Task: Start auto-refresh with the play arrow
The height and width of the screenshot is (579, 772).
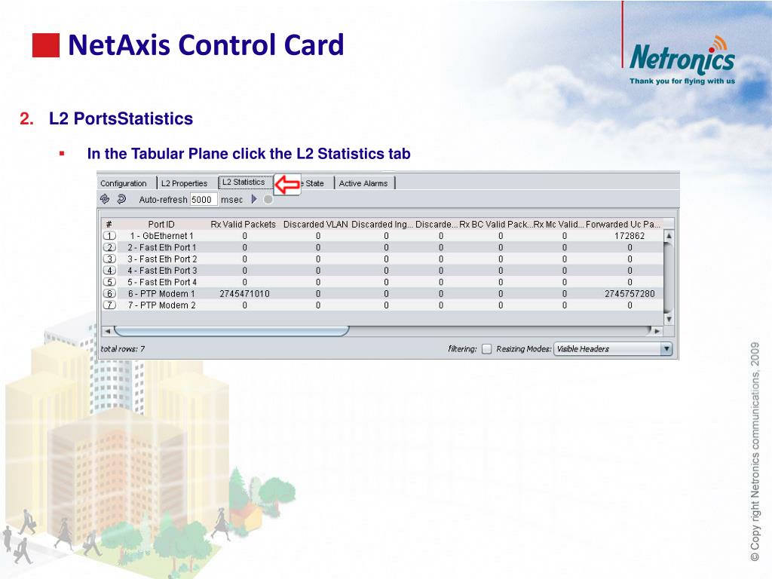Action: pyautogui.click(x=254, y=199)
